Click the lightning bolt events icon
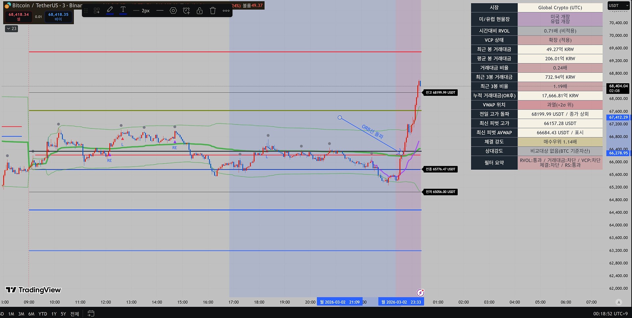The height and width of the screenshot is (318, 632). 420,293
